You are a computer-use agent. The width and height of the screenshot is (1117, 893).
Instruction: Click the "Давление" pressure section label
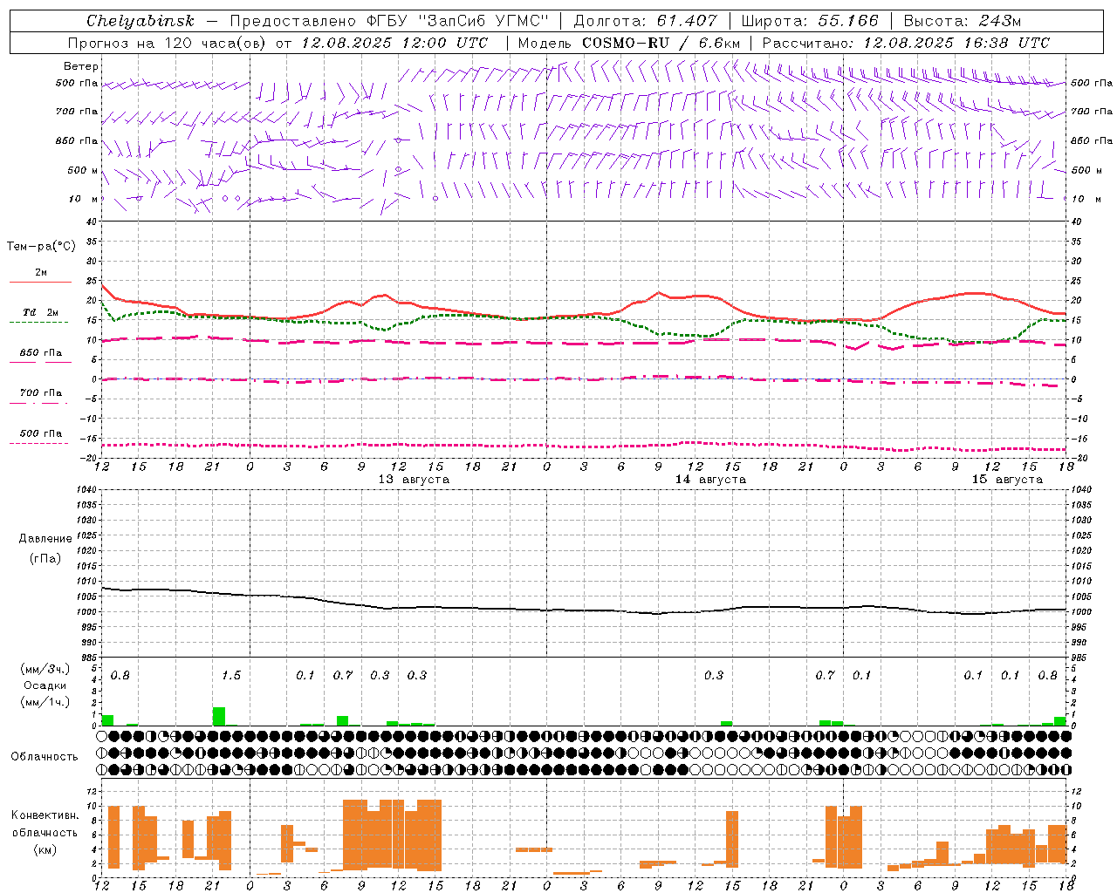44,539
